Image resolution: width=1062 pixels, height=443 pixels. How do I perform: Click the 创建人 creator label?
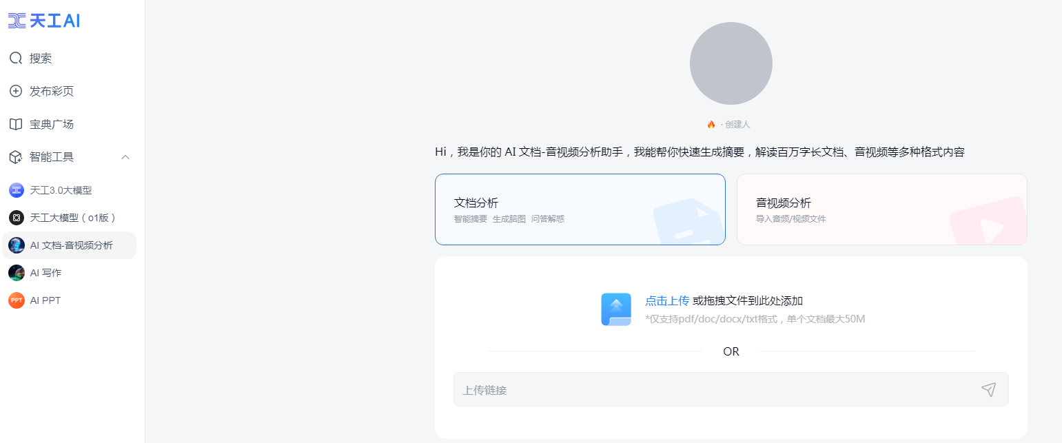click(x=737, y=124)
